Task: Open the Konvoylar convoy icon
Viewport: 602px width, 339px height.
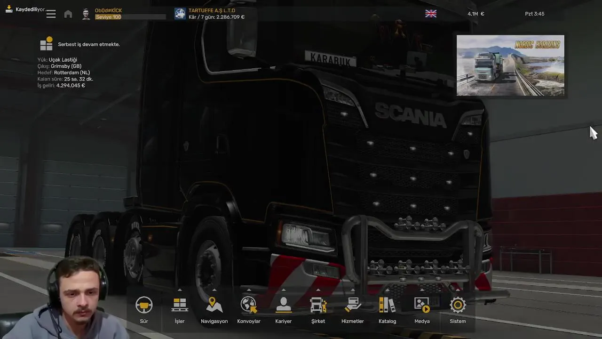Action: (x=249, y=305)
